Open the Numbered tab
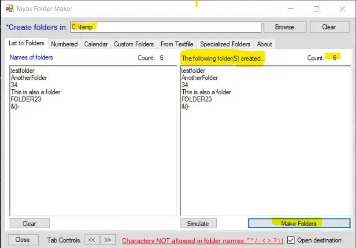This screenshot has height=248, width=356. [64, 44]
